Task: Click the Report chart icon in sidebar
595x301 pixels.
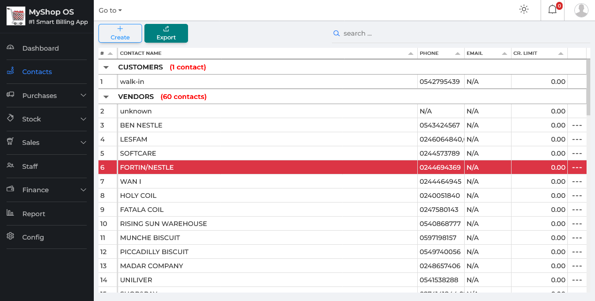Action: tap(10, 213)
